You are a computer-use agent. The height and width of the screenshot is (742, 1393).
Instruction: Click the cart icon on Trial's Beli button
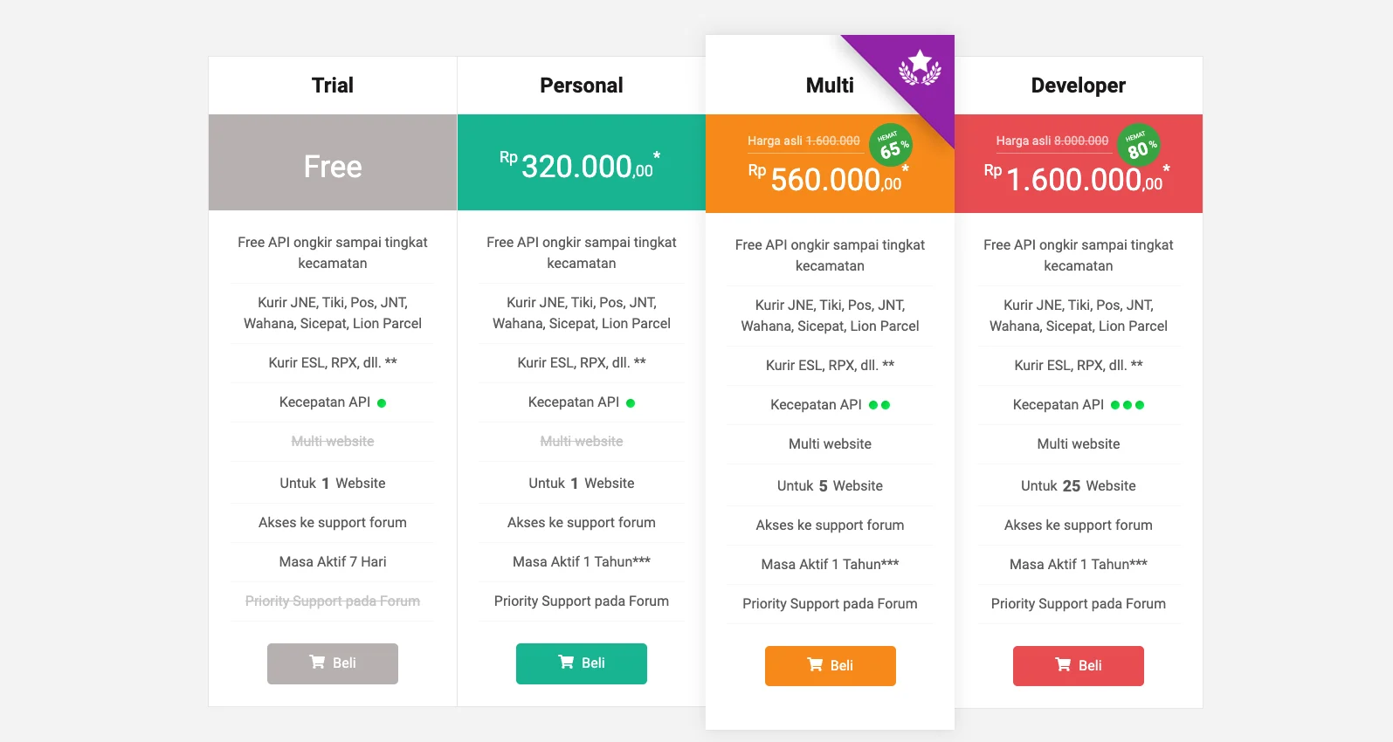(317, 662)
